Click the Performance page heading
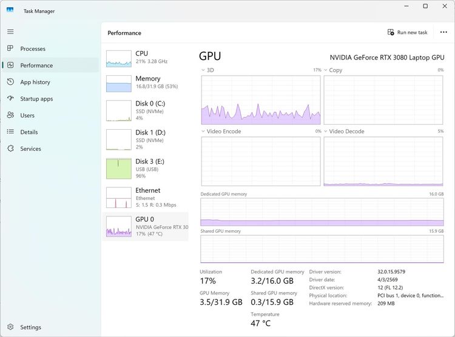The width and height of the screenshot is (455, 337). 124,33
